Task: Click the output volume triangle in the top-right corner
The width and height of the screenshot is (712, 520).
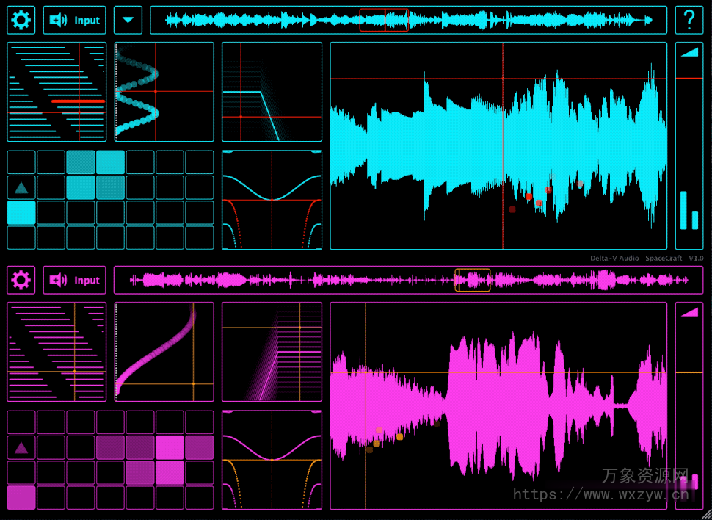Action: (690, 52)
